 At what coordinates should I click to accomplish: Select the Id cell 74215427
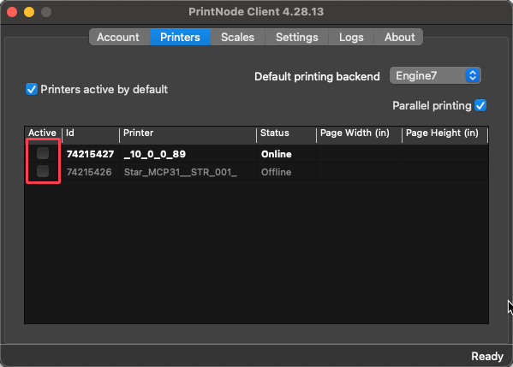(90, 154)
